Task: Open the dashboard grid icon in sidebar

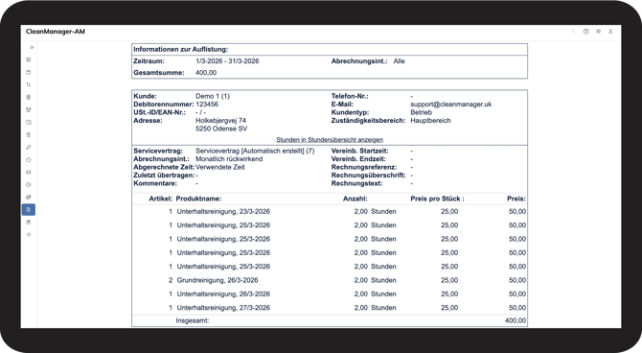Action: pos(28,59)
